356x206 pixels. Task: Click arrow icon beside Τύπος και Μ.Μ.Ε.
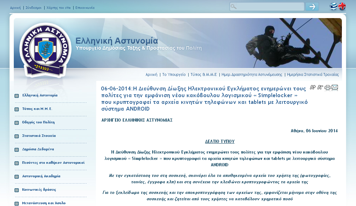tap(17, 109)
